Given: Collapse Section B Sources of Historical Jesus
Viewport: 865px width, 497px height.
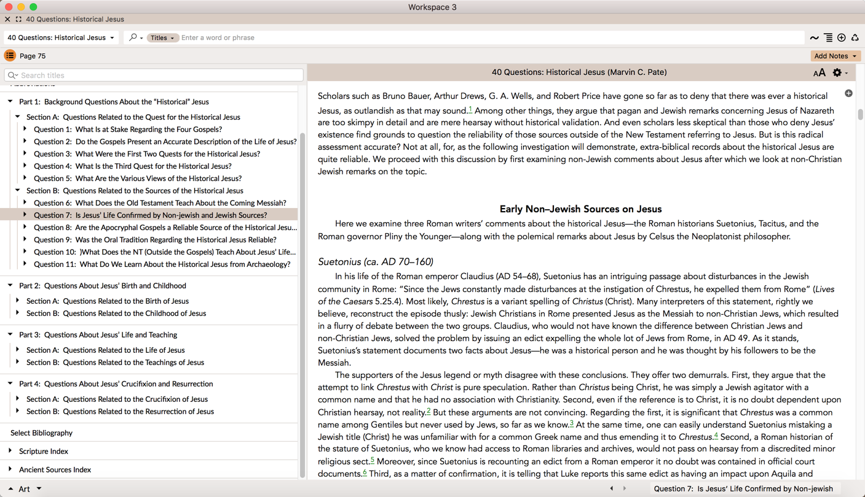Looking at the screenshot, I should [x=18, y=191].
